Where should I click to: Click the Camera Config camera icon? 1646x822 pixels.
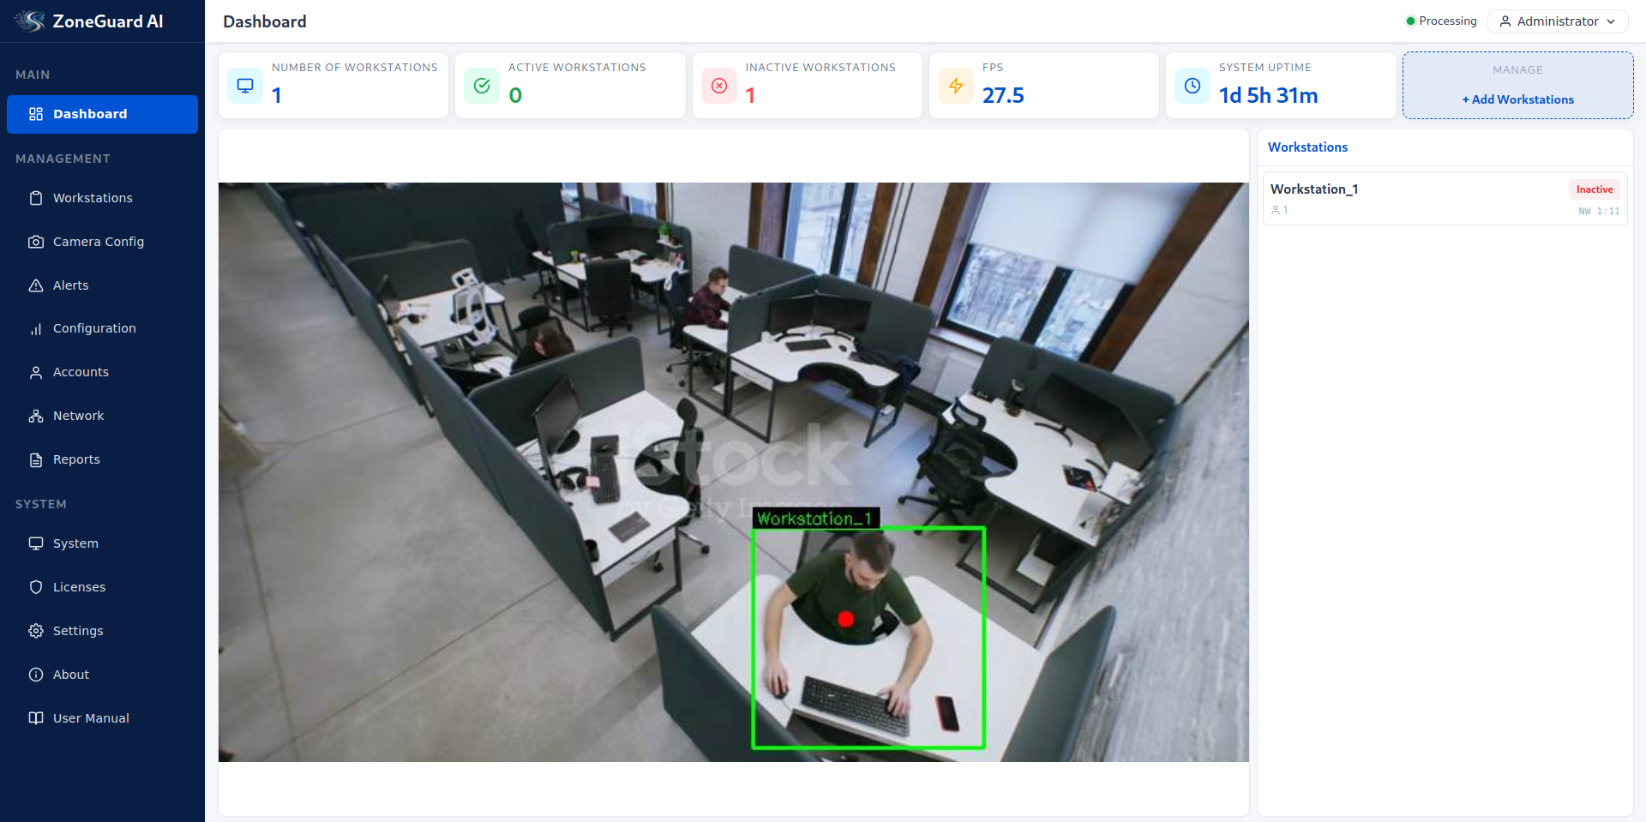coord(36,242)
